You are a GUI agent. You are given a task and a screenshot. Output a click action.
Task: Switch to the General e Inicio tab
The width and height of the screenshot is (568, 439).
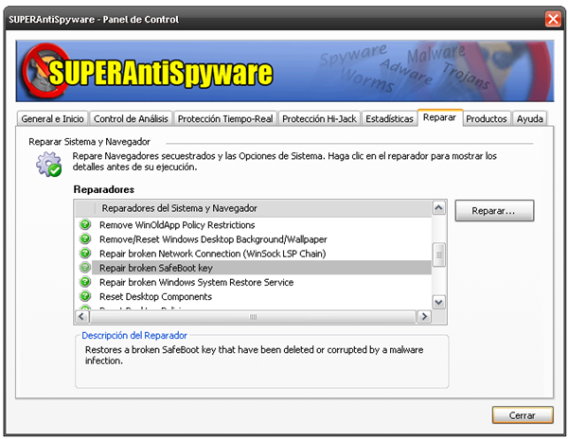(52, 119)
